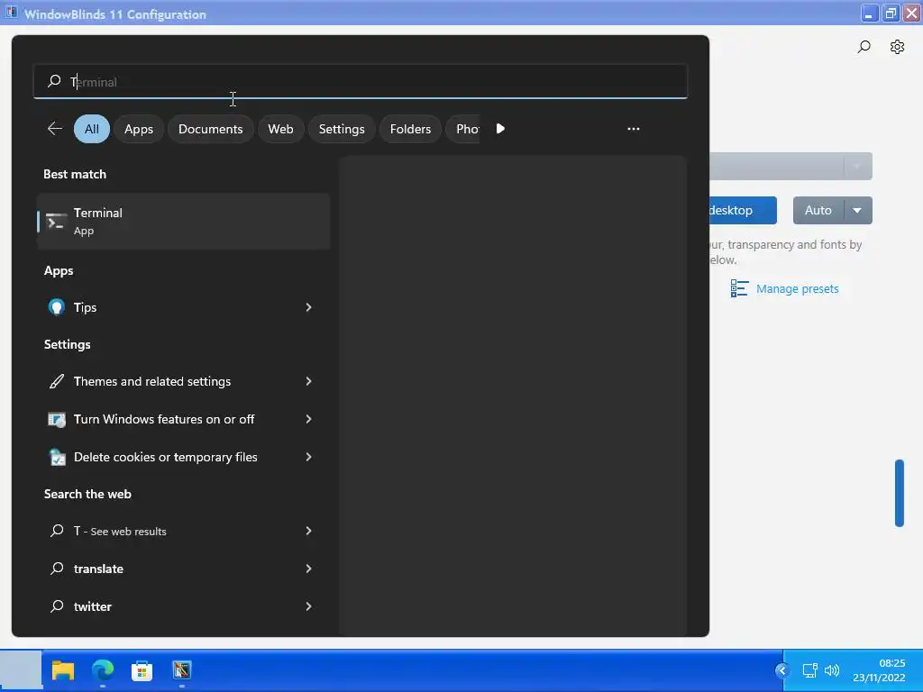Viewport: 923px width, 692px height.
Task: Open Delete cookies or temporary files
Action: click(x=184, y=457)
